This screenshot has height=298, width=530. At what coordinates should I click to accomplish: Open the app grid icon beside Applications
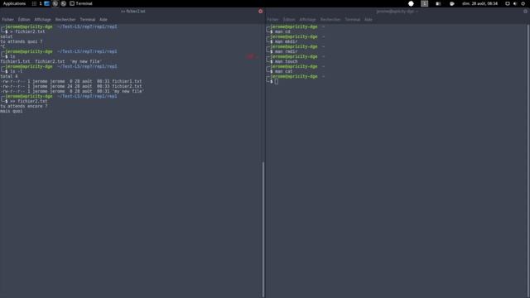click(34, 3)
